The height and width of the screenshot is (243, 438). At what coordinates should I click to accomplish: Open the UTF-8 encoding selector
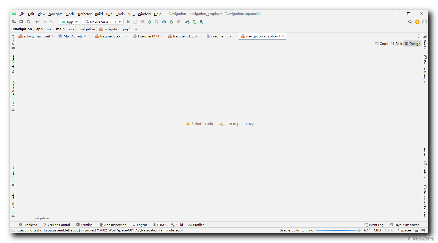coord(390,230)
